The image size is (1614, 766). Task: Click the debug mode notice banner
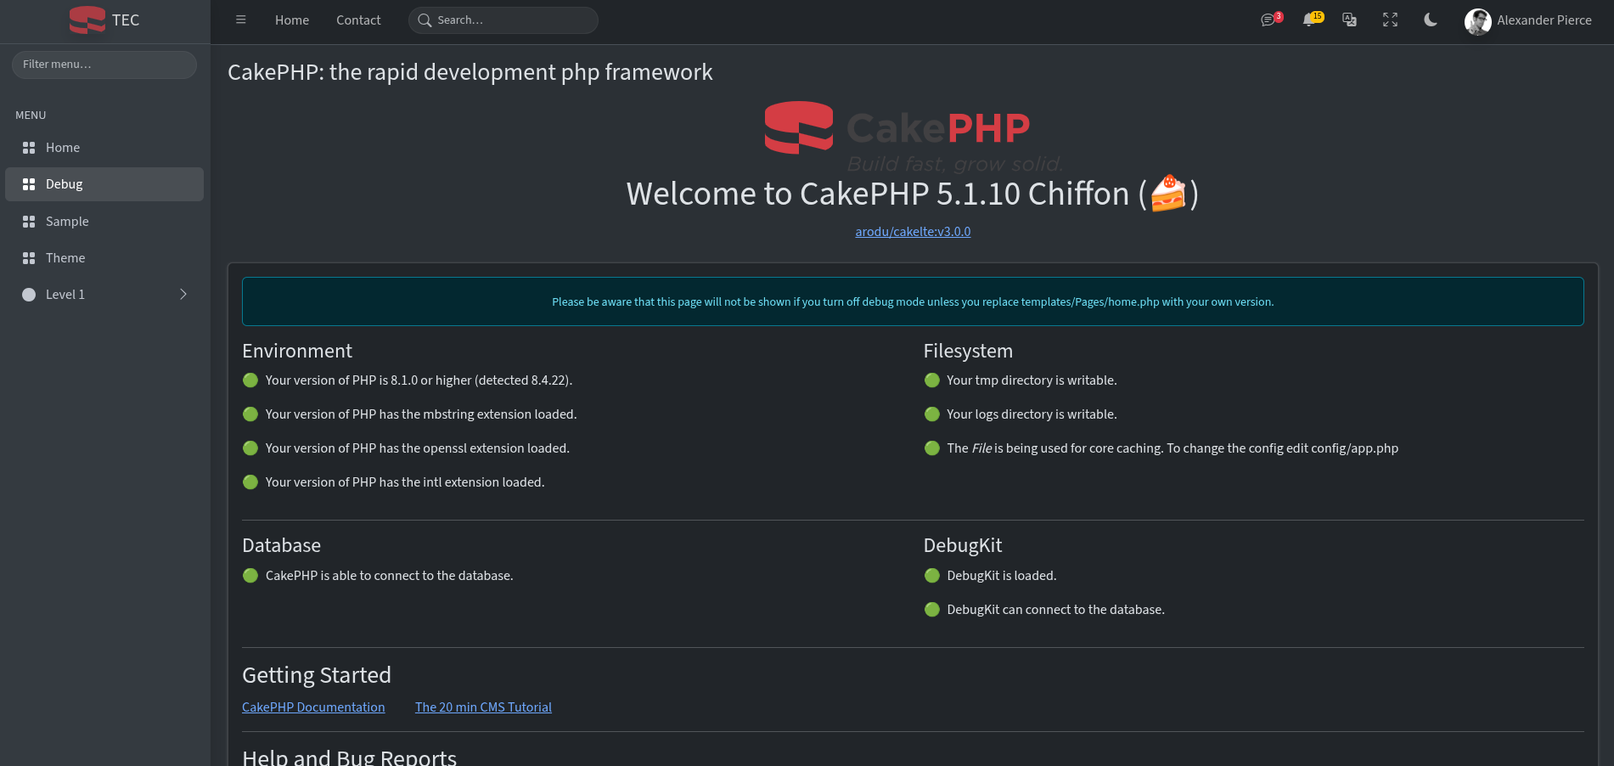(913, 301)
